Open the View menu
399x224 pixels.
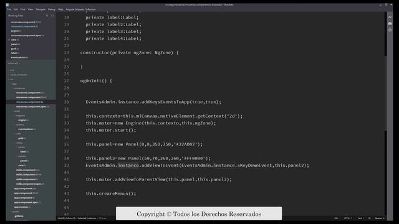pos(31,9)
